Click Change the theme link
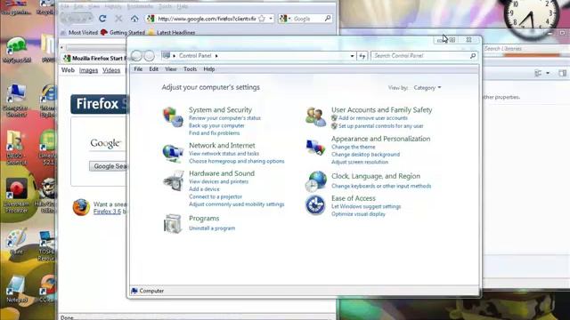The height and width of the screenshot is (320, 570). point(354,147)
